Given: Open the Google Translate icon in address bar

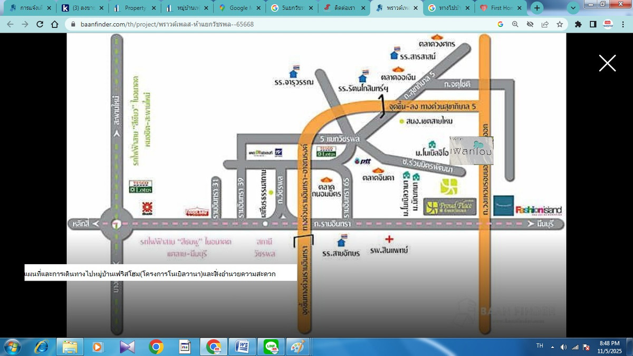Looking at the screenshot, I should click(x=501, y=24).
